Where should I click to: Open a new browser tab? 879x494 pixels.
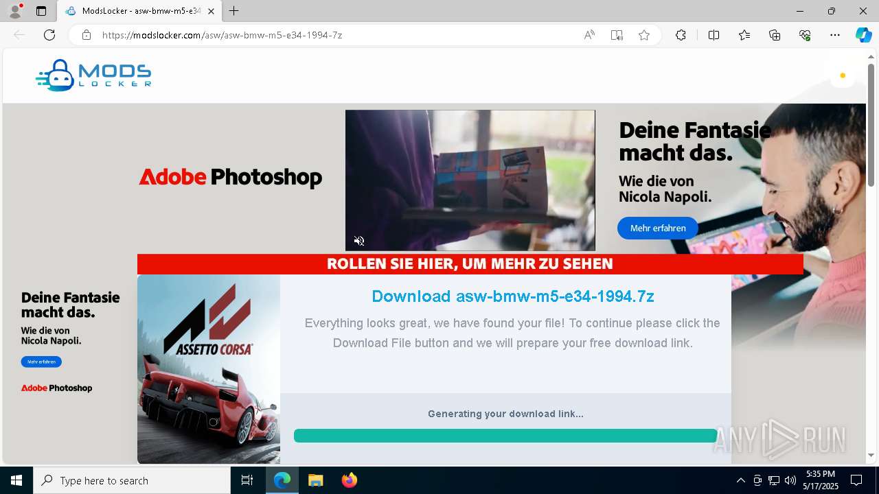234,11
